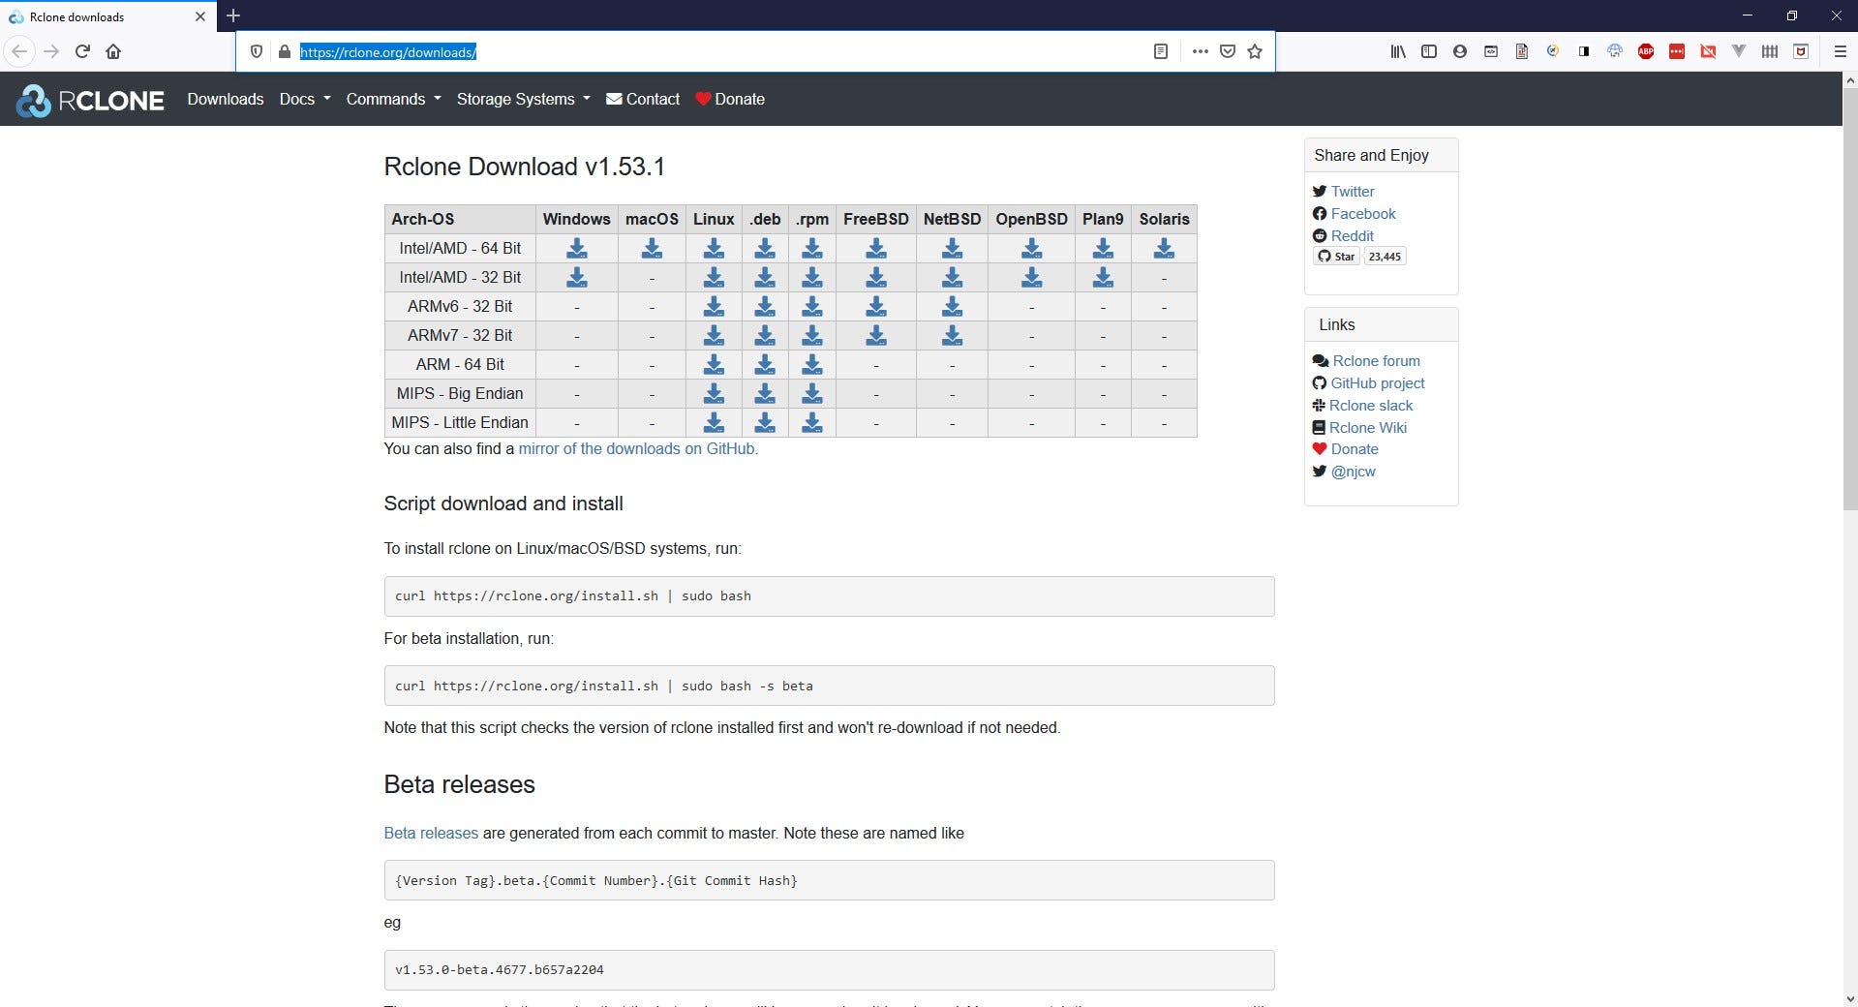Click the Rclone logo in navbar

90,100
